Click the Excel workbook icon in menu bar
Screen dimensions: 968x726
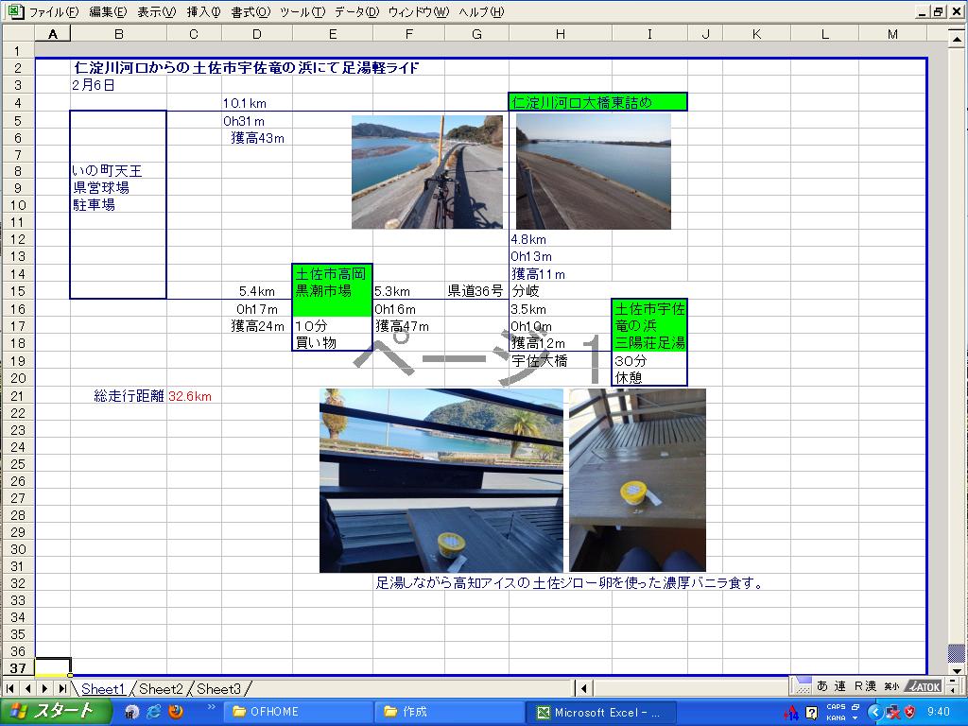tap(14, 12)
